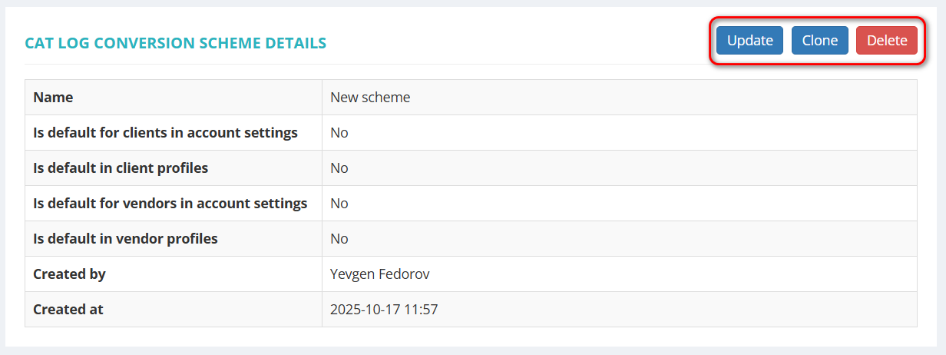Click the 'Created by' row label
Image resolution: width=946 pixels, height=355 pixels.
[69, 274]
